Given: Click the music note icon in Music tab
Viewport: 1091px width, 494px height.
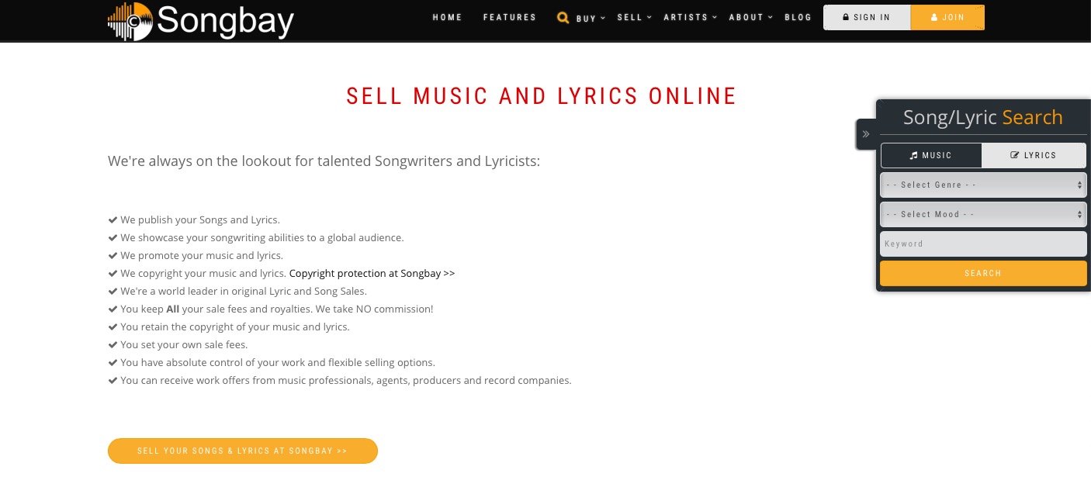Looking at the screenshot, I should [914, 155].
